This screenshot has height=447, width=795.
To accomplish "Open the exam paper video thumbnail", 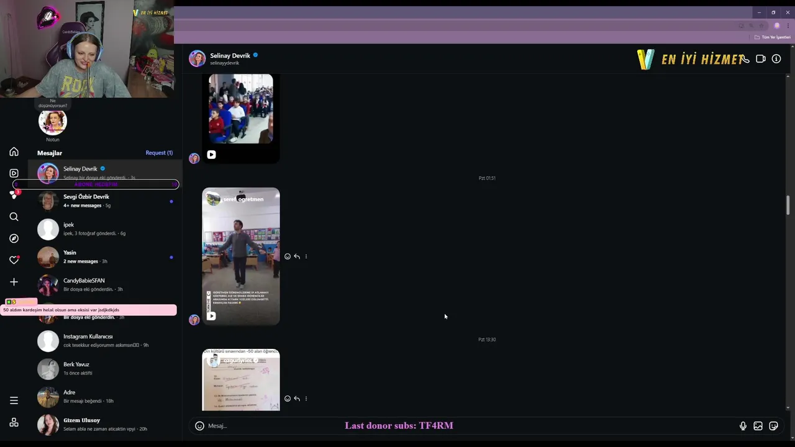I will 241,380.
